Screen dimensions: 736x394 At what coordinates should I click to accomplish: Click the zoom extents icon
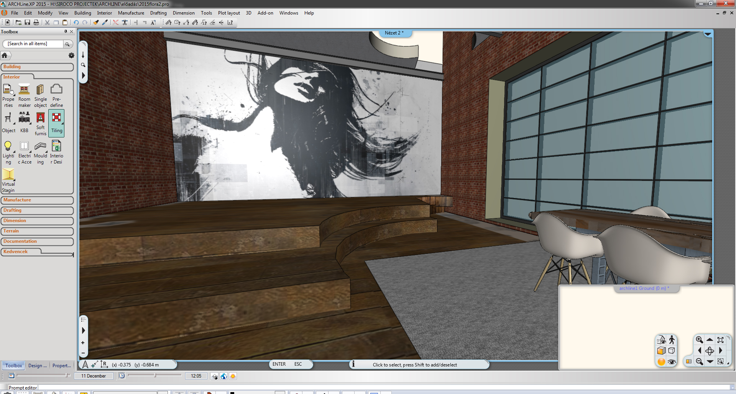[x=720, y=340]
